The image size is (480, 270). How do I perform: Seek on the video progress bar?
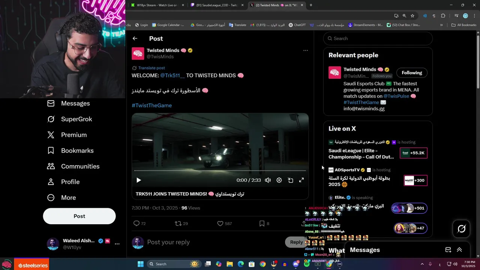click(x=220, y=171)
